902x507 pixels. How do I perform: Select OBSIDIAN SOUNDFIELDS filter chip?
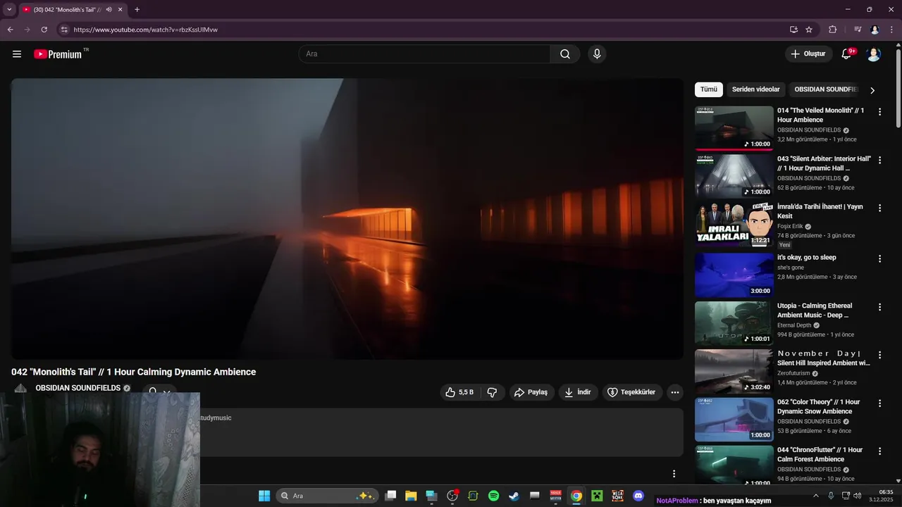(x=825, y=89)
